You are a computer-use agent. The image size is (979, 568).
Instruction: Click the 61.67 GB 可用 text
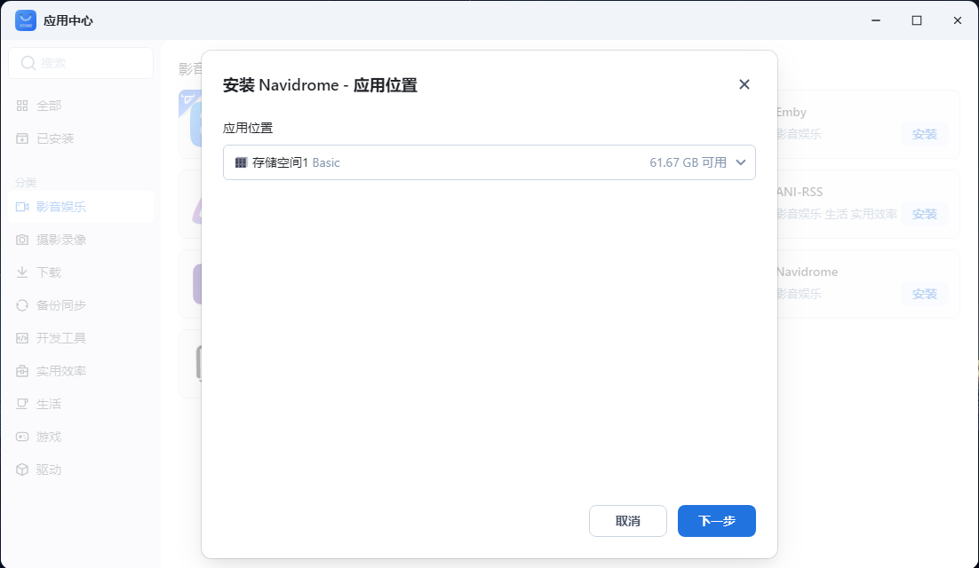[x=688, y=162]
